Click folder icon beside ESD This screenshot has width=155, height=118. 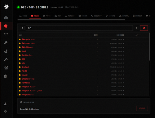[20, 59]
